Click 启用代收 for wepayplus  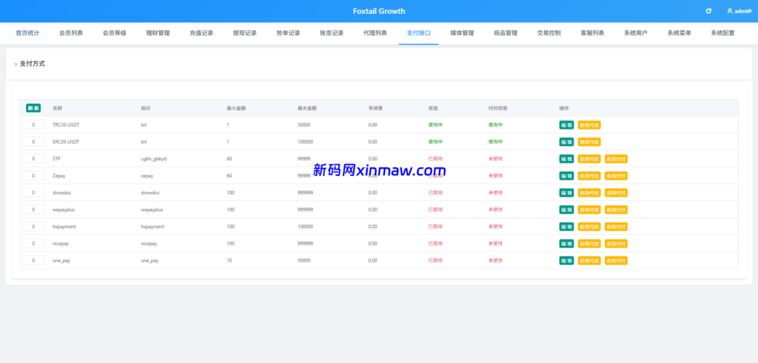click(x=589, y=209)
